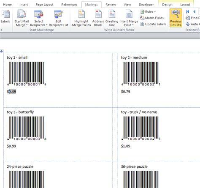Image resolution: width=200 pixels, height=188 pixels.
Task: Insert an Address Block
Action: point(98,18)
